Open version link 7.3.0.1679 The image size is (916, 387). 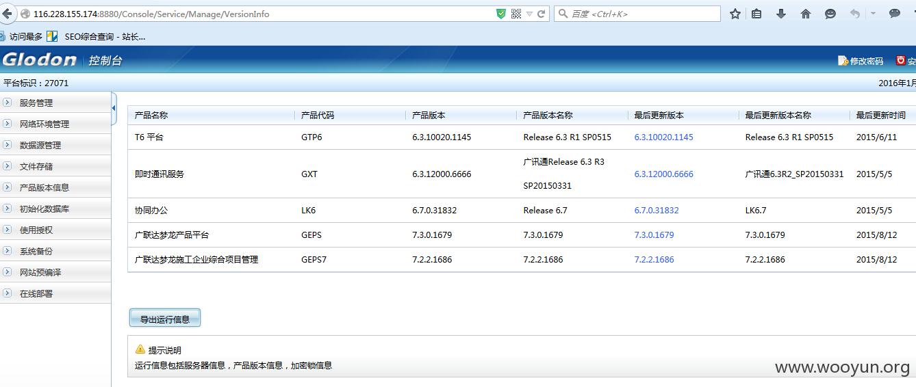click(x=654, y=235)
